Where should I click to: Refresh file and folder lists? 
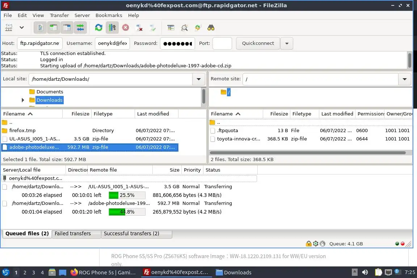[x=99, y=28]
